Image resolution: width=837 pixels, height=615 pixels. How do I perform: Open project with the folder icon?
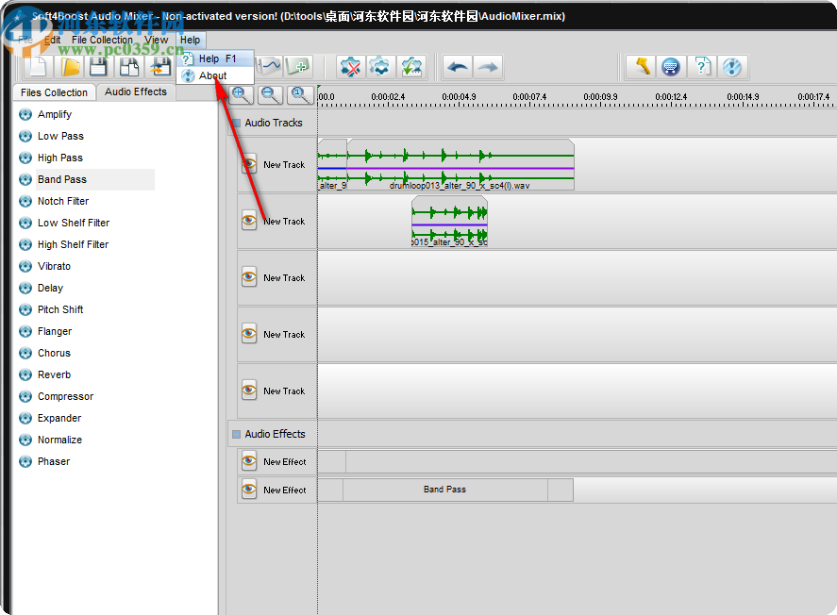70,67
